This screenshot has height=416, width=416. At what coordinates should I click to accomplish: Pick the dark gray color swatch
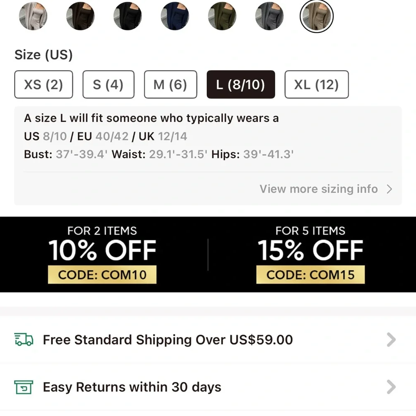[x=269, y=16]
